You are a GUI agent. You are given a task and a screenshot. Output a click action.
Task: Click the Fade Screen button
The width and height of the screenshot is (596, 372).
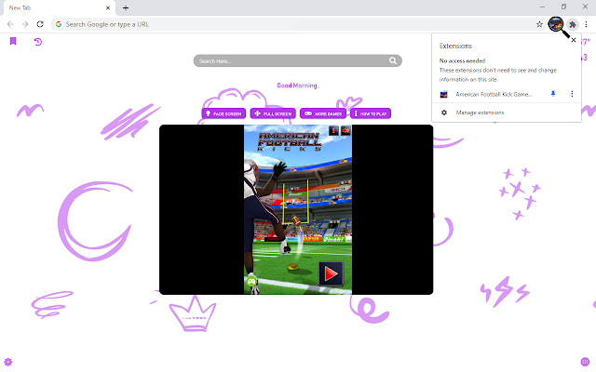(223, 113)
